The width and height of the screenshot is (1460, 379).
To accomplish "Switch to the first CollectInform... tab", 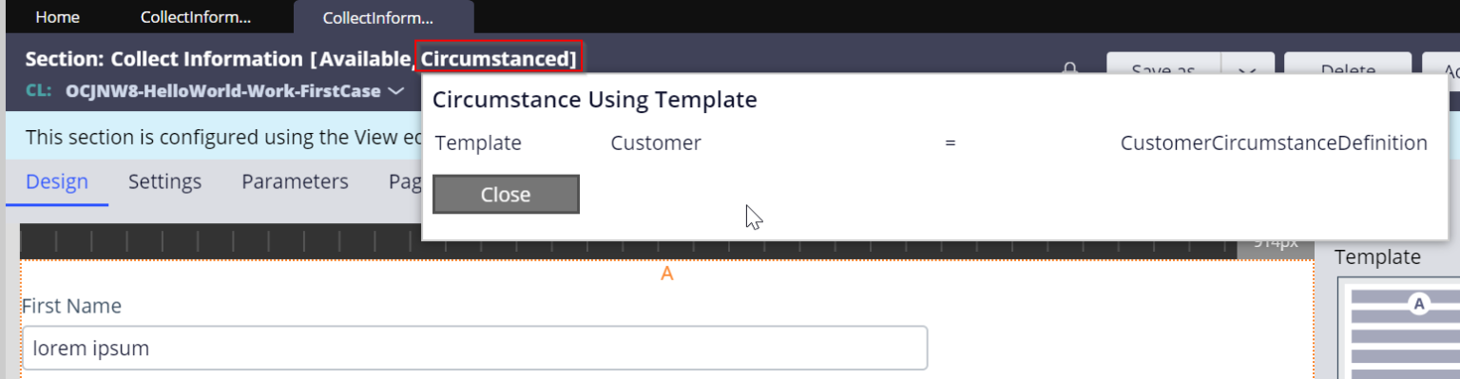I will pos(196,17).
